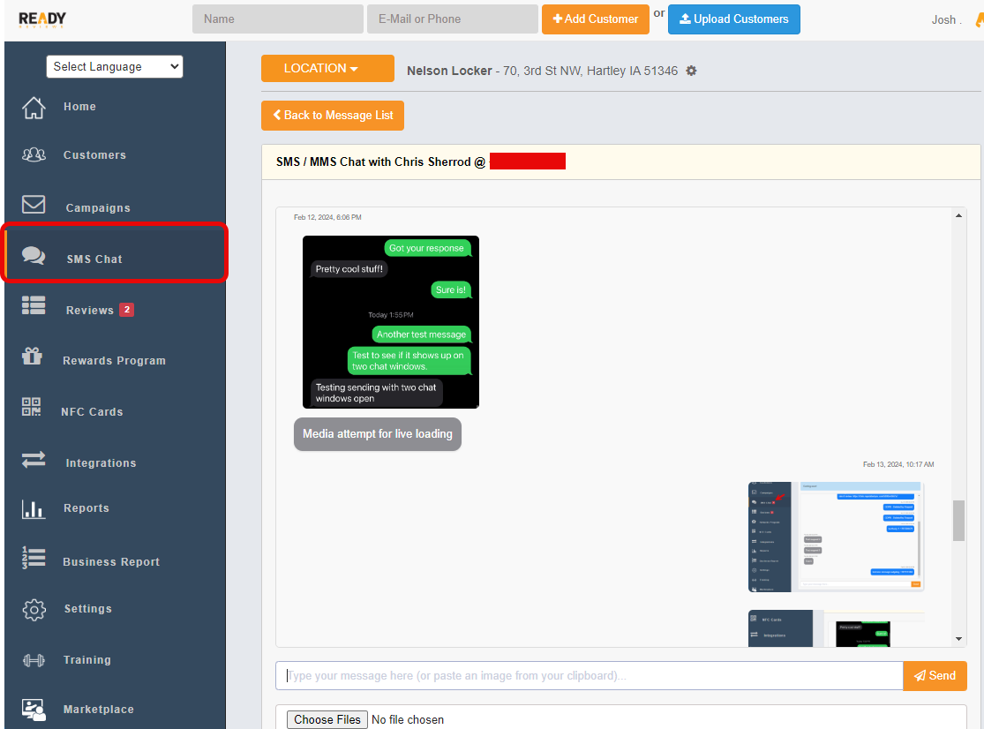
Task: Open the Josh user account menu
Action: (x=946, y=19)
